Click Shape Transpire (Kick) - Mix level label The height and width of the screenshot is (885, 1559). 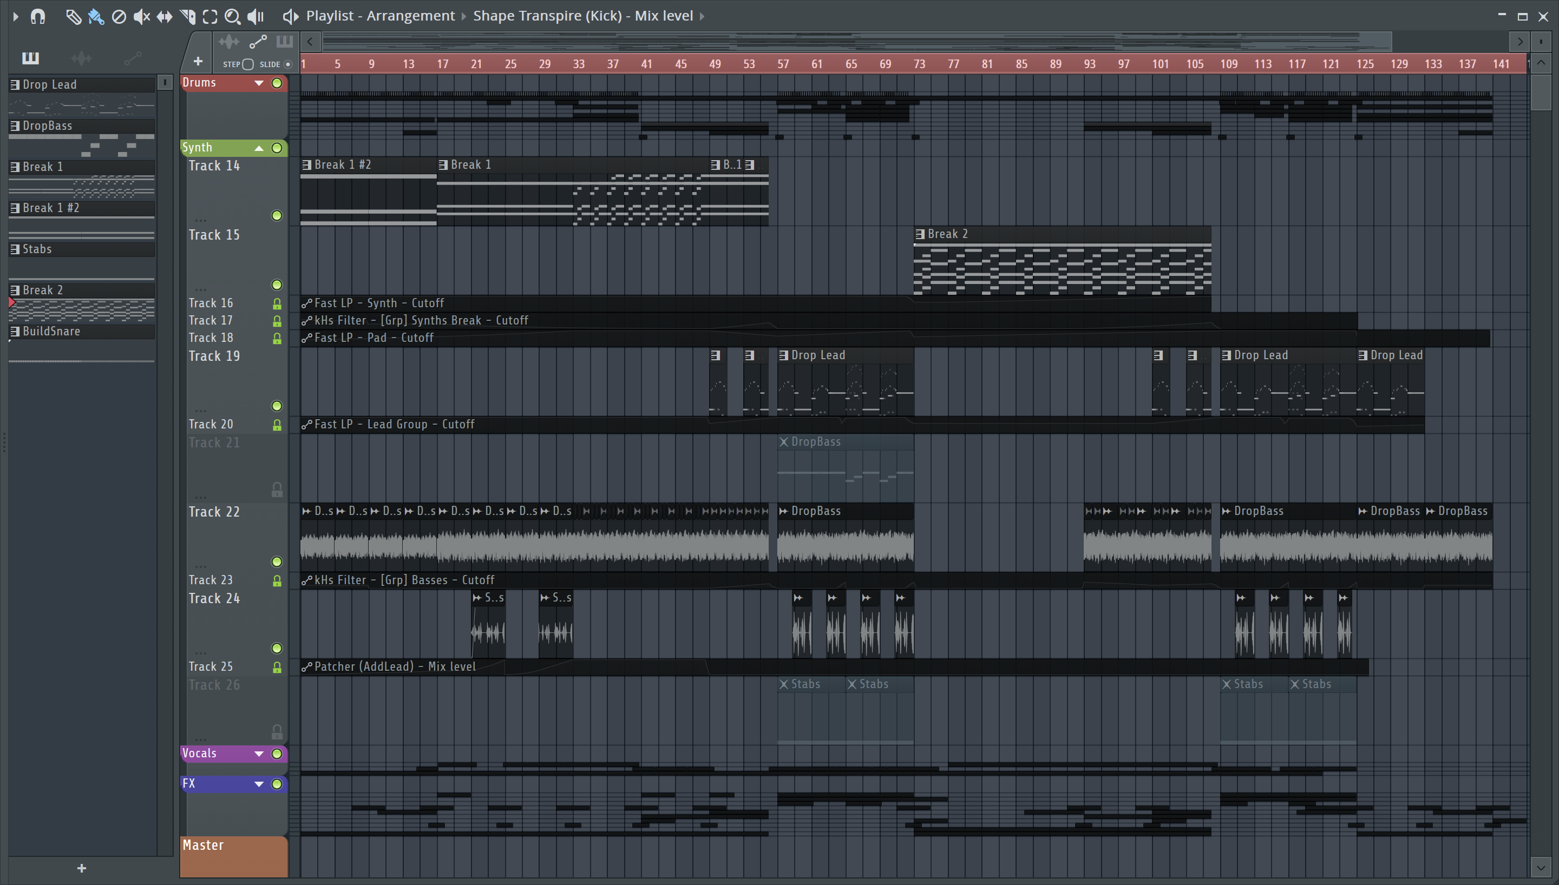coord(583,16)
